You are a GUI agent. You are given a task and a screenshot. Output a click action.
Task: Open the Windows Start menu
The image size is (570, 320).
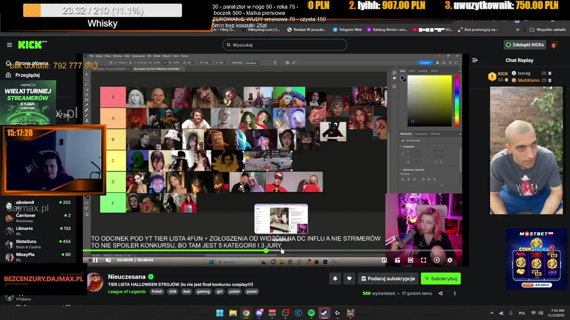(x=220, y=313)
